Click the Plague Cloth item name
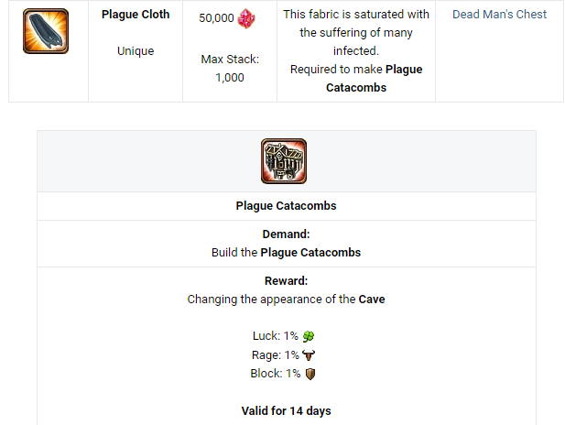 [x=136, y=15]
